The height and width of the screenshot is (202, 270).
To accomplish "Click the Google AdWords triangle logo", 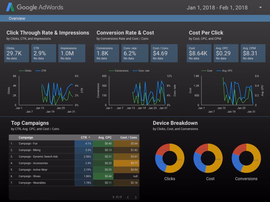I will point(11,7).
